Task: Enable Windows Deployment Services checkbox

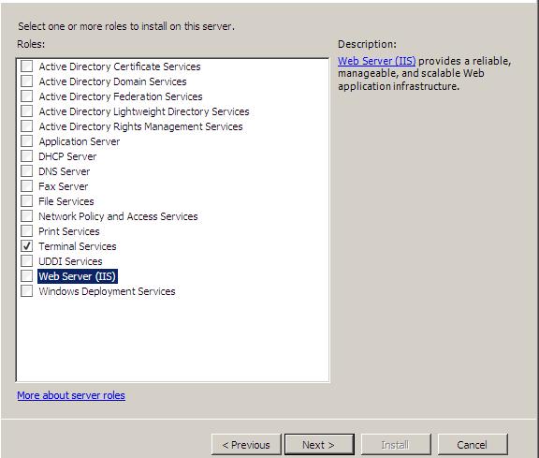Action: coord(26,290)
